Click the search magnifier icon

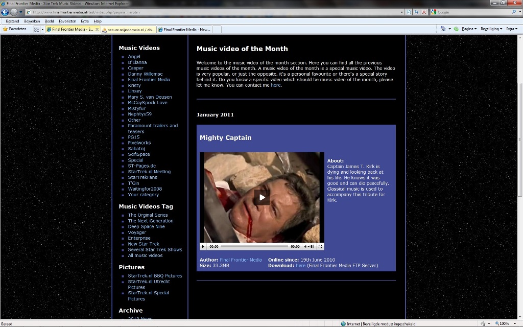(x=514, y=12)
